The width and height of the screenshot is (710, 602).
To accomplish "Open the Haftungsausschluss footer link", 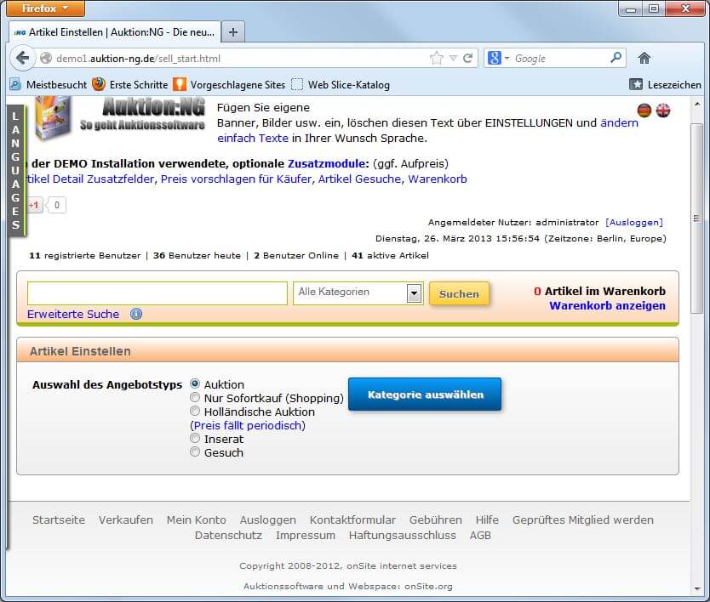I will click(402, 535).
